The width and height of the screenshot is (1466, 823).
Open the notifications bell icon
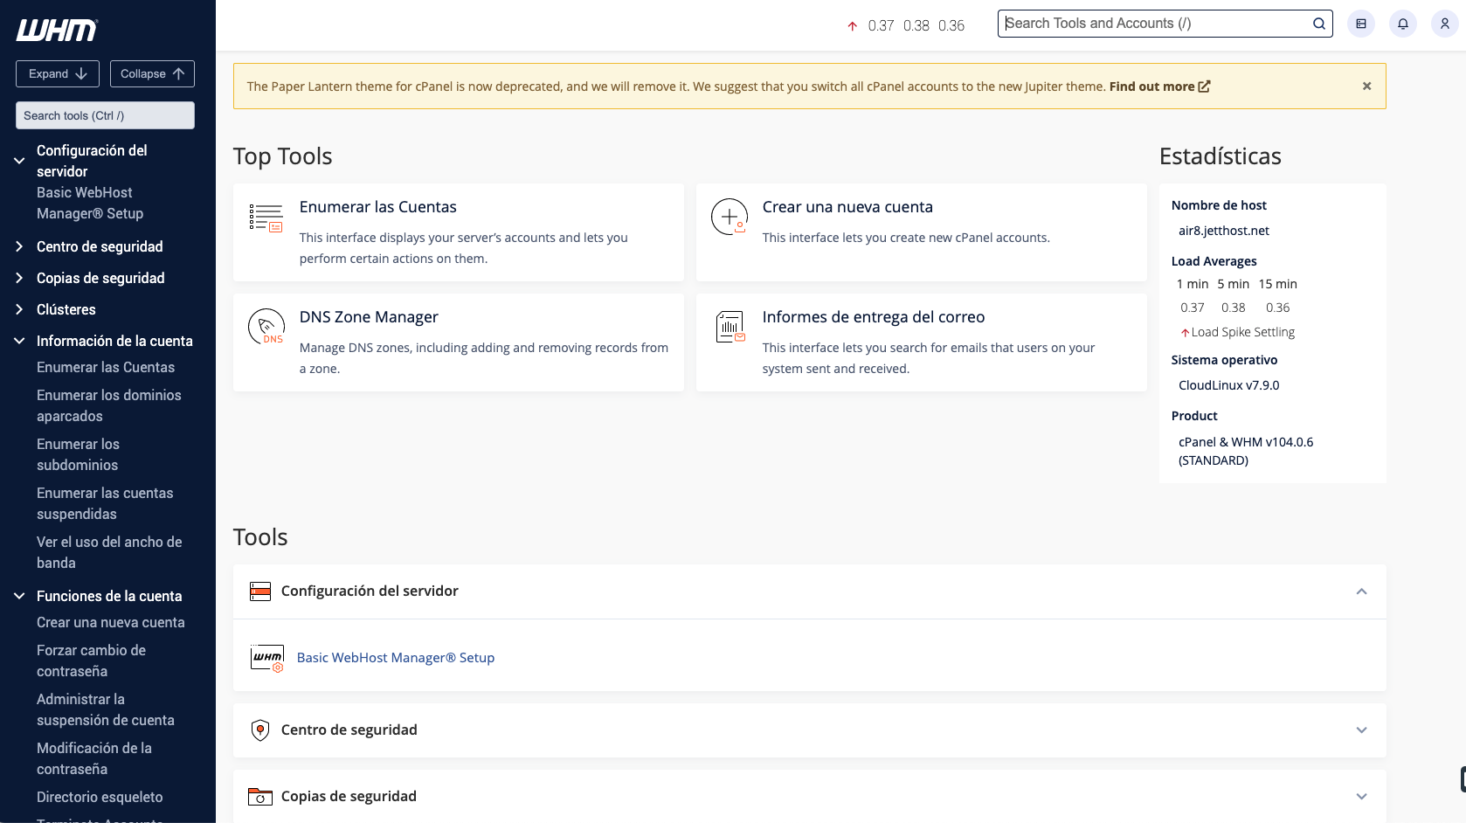pyautogui.click(x=1403, y=24)
